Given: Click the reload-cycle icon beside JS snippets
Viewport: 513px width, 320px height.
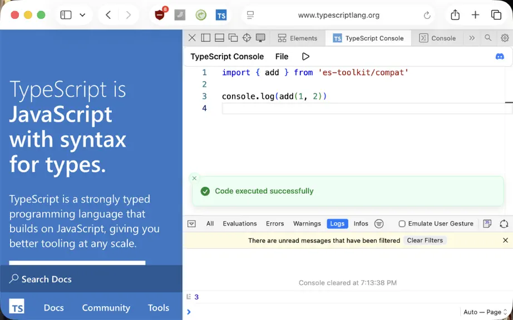Looking at the screenshot, I should click(504, 224).
